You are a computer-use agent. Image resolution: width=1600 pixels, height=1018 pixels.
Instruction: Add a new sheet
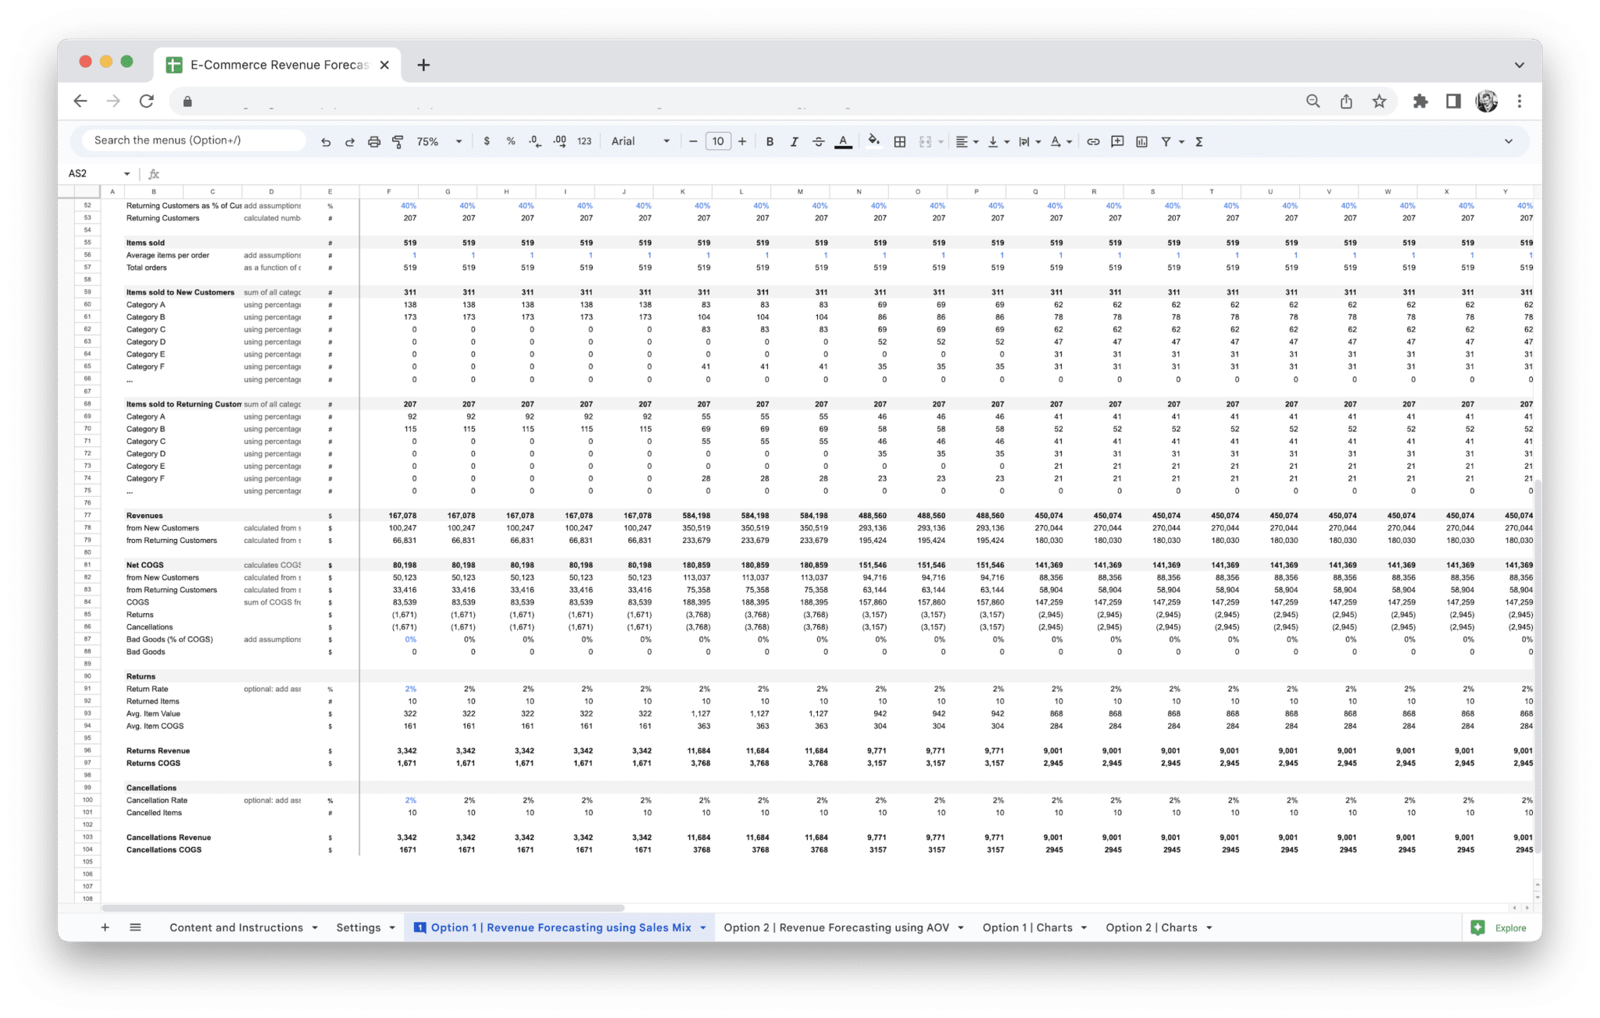coord(105,927)
